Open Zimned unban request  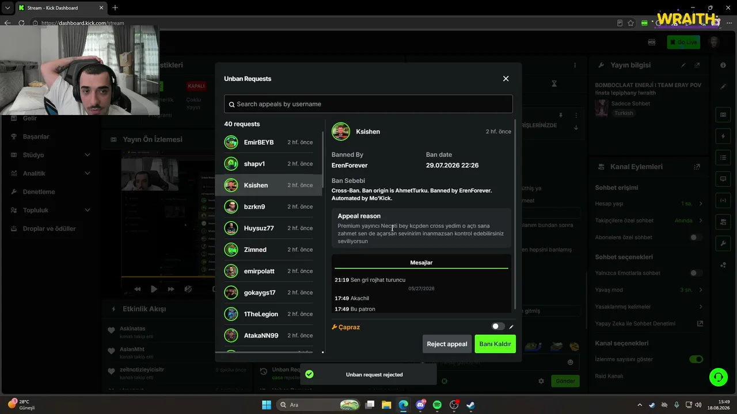(x=269, y=250)
